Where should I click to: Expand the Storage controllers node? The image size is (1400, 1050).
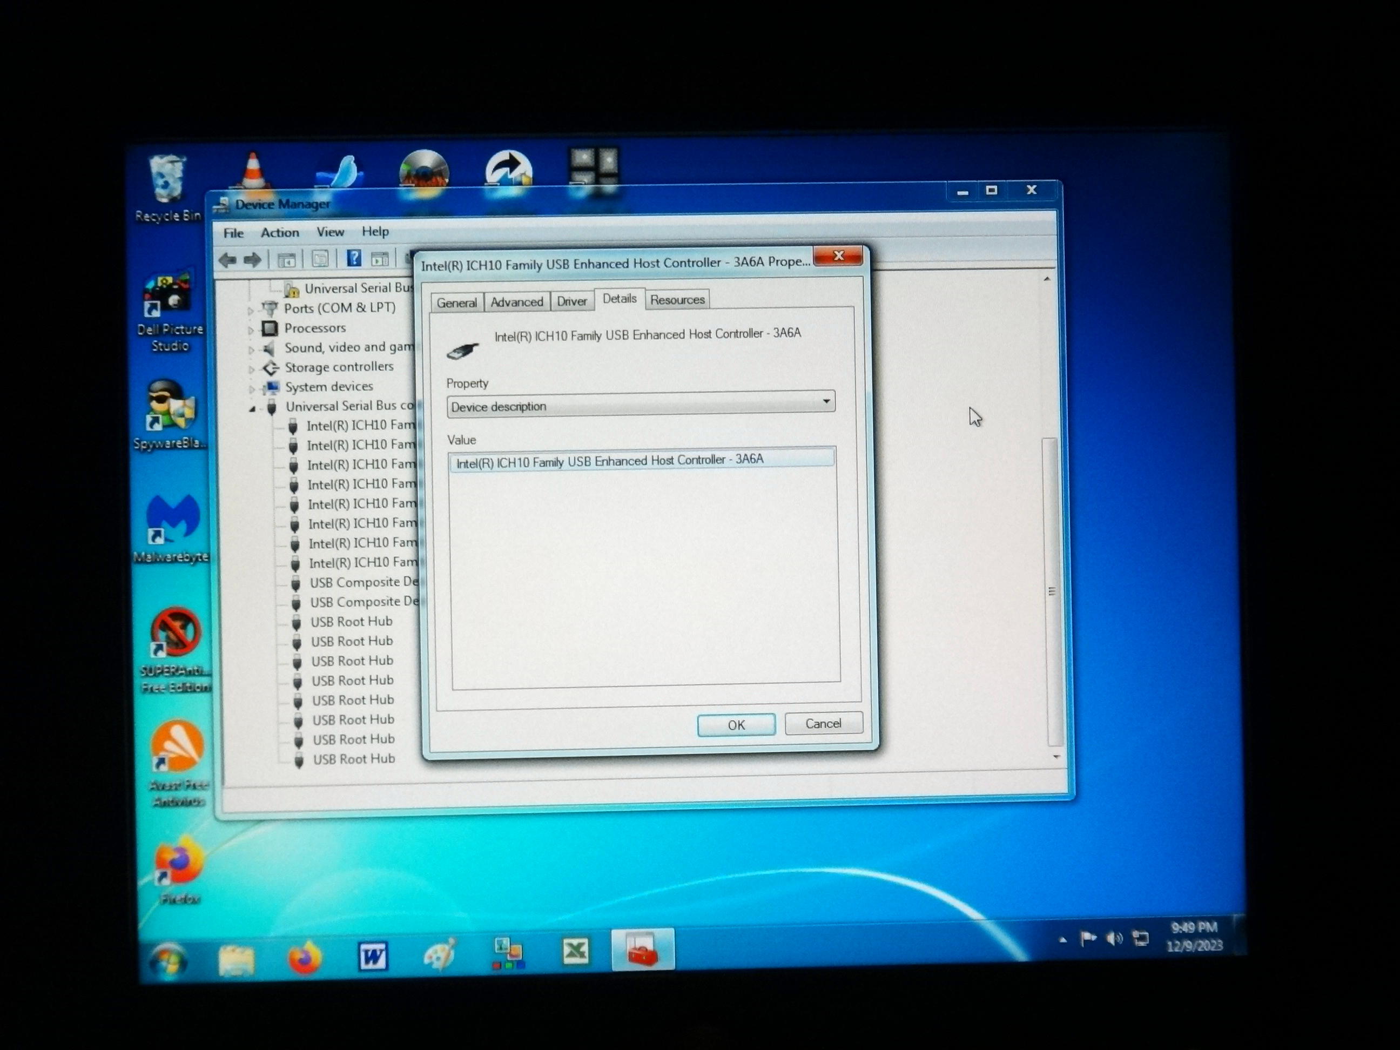(251, 369)
